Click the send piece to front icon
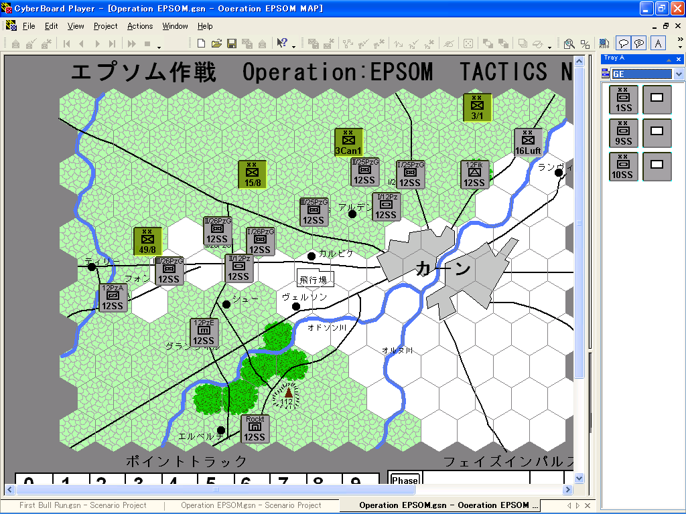The image size is (686, 514). (488, 44)
